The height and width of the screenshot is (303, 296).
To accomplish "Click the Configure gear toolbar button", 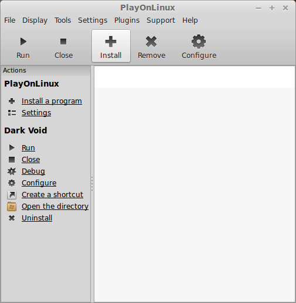I will tap(199, 46).
